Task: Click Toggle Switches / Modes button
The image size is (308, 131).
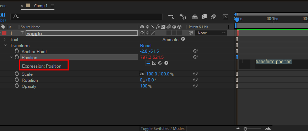Action: [163, 129]
